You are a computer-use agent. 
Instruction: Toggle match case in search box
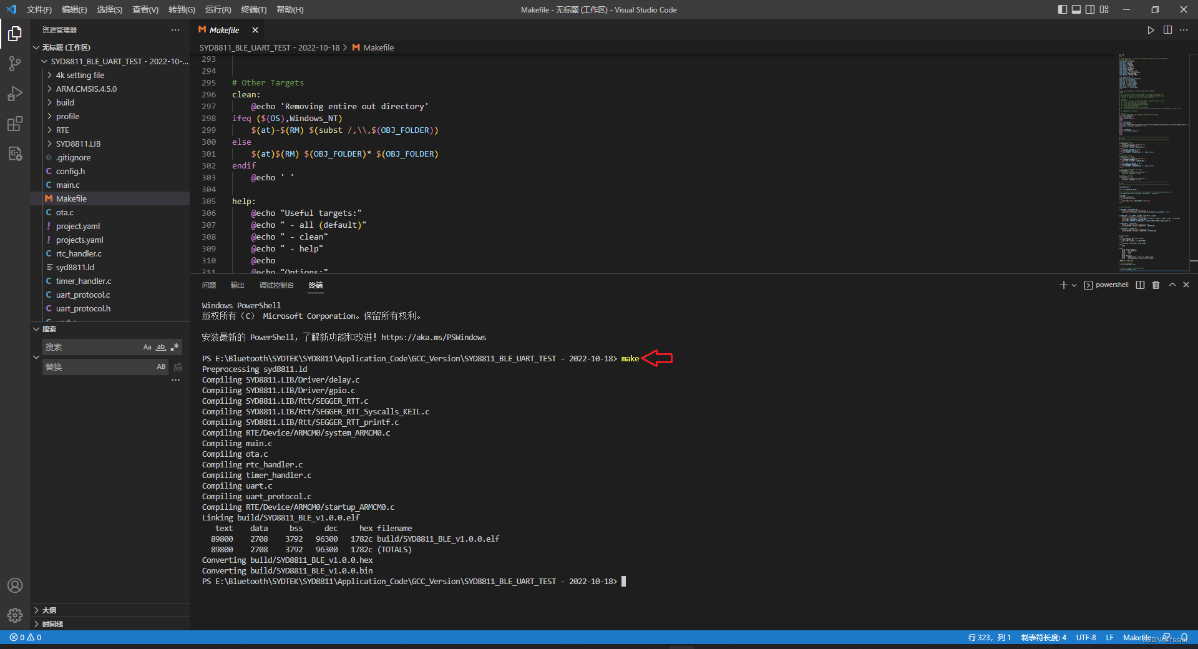147,347
